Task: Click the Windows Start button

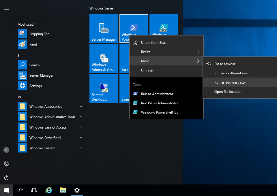Action: tap(6, 190)
